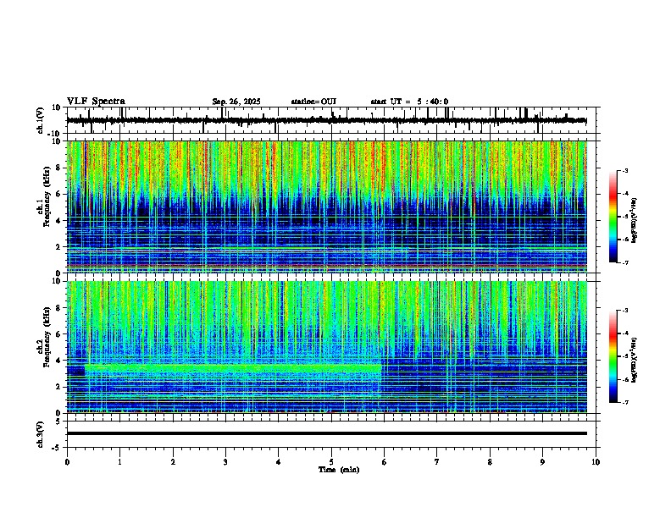The height and width of the screenshot is (518, 671).
Task: Click the ch.2 color scale log(PSD) label
Action: [635, 360]
